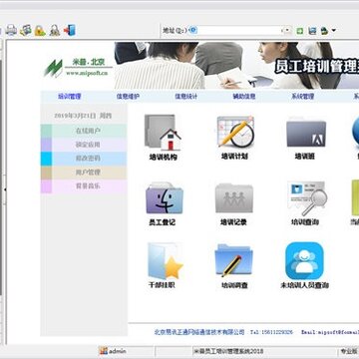Click the blue save icon beside address bar
The image size is (359, 359).
point(312,31)
